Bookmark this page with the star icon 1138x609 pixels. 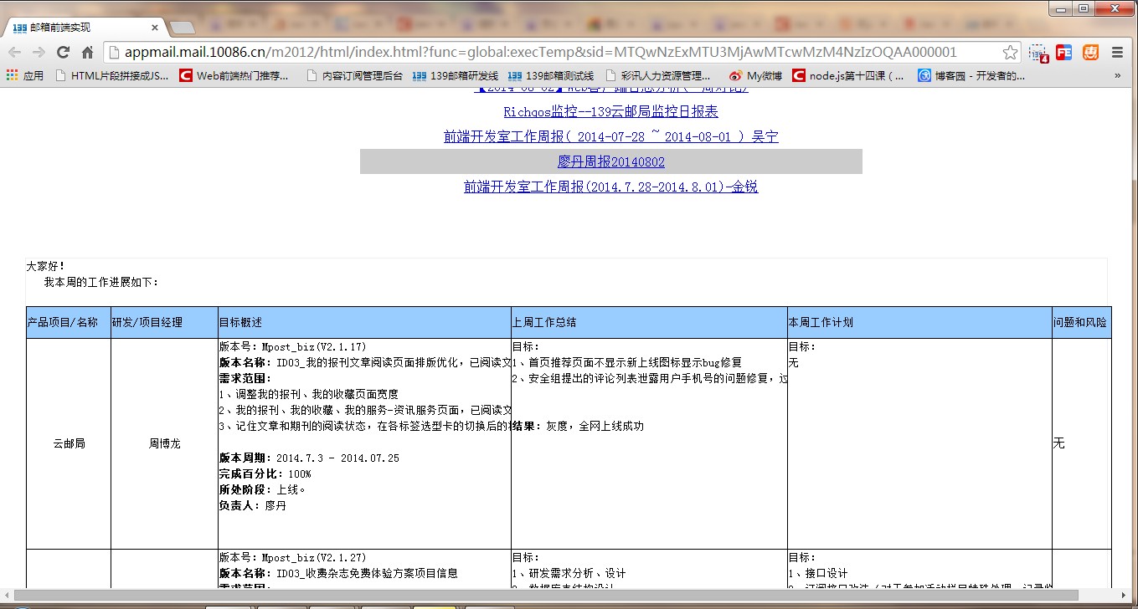(x=1011, y=52)
